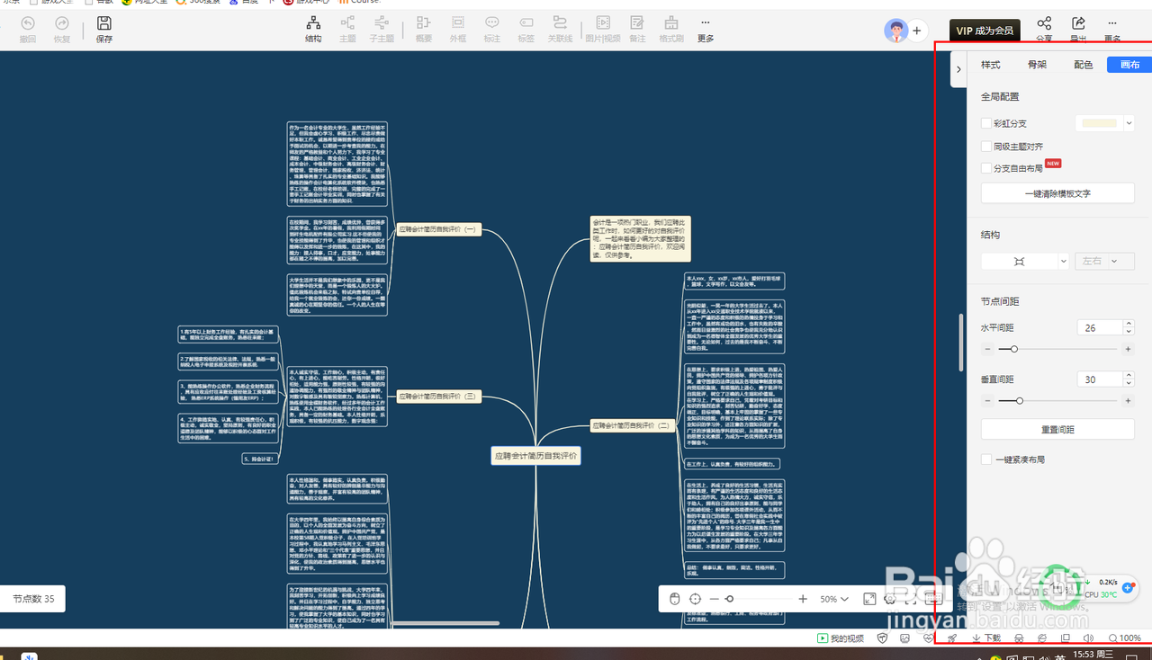Screen dimensions: 1152x660
Task: Open the 50% zoom level dropdown
Action: tap(833, 599)
